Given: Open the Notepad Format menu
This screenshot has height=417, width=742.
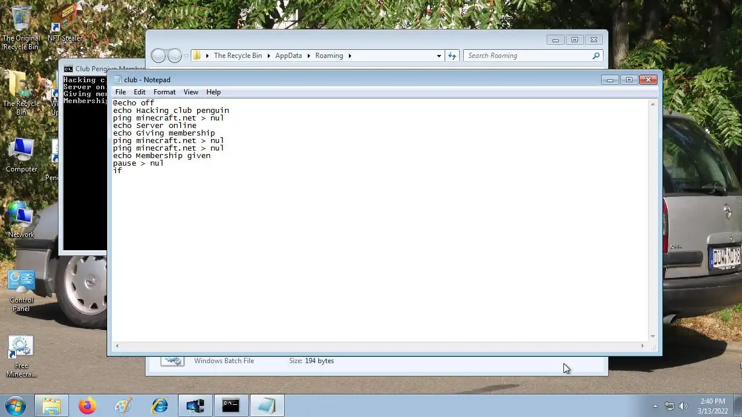Looking at the screenshot, I should [165, 92].
